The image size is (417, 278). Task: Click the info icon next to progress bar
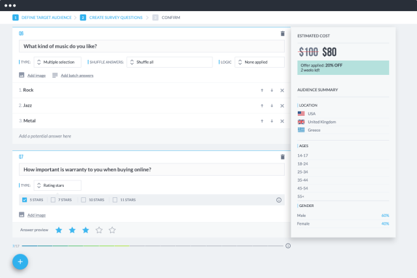(288, 246)
